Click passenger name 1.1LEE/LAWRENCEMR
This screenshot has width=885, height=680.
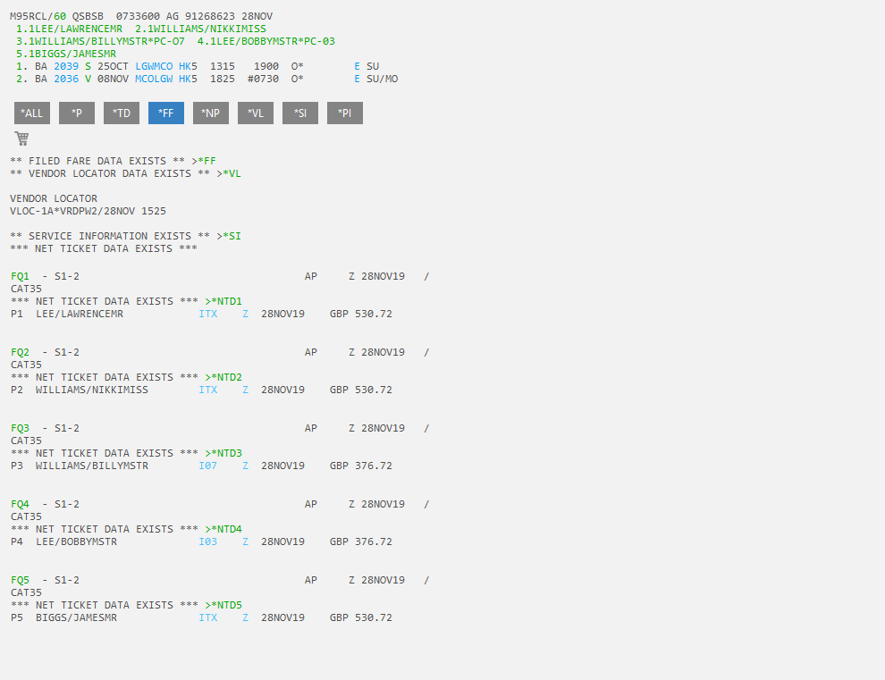(69, 29)
